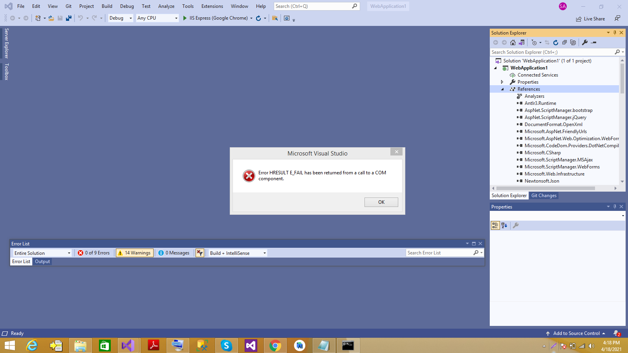628x353 pixels.
Task: Open the Build menu
Action: point(107,6)
